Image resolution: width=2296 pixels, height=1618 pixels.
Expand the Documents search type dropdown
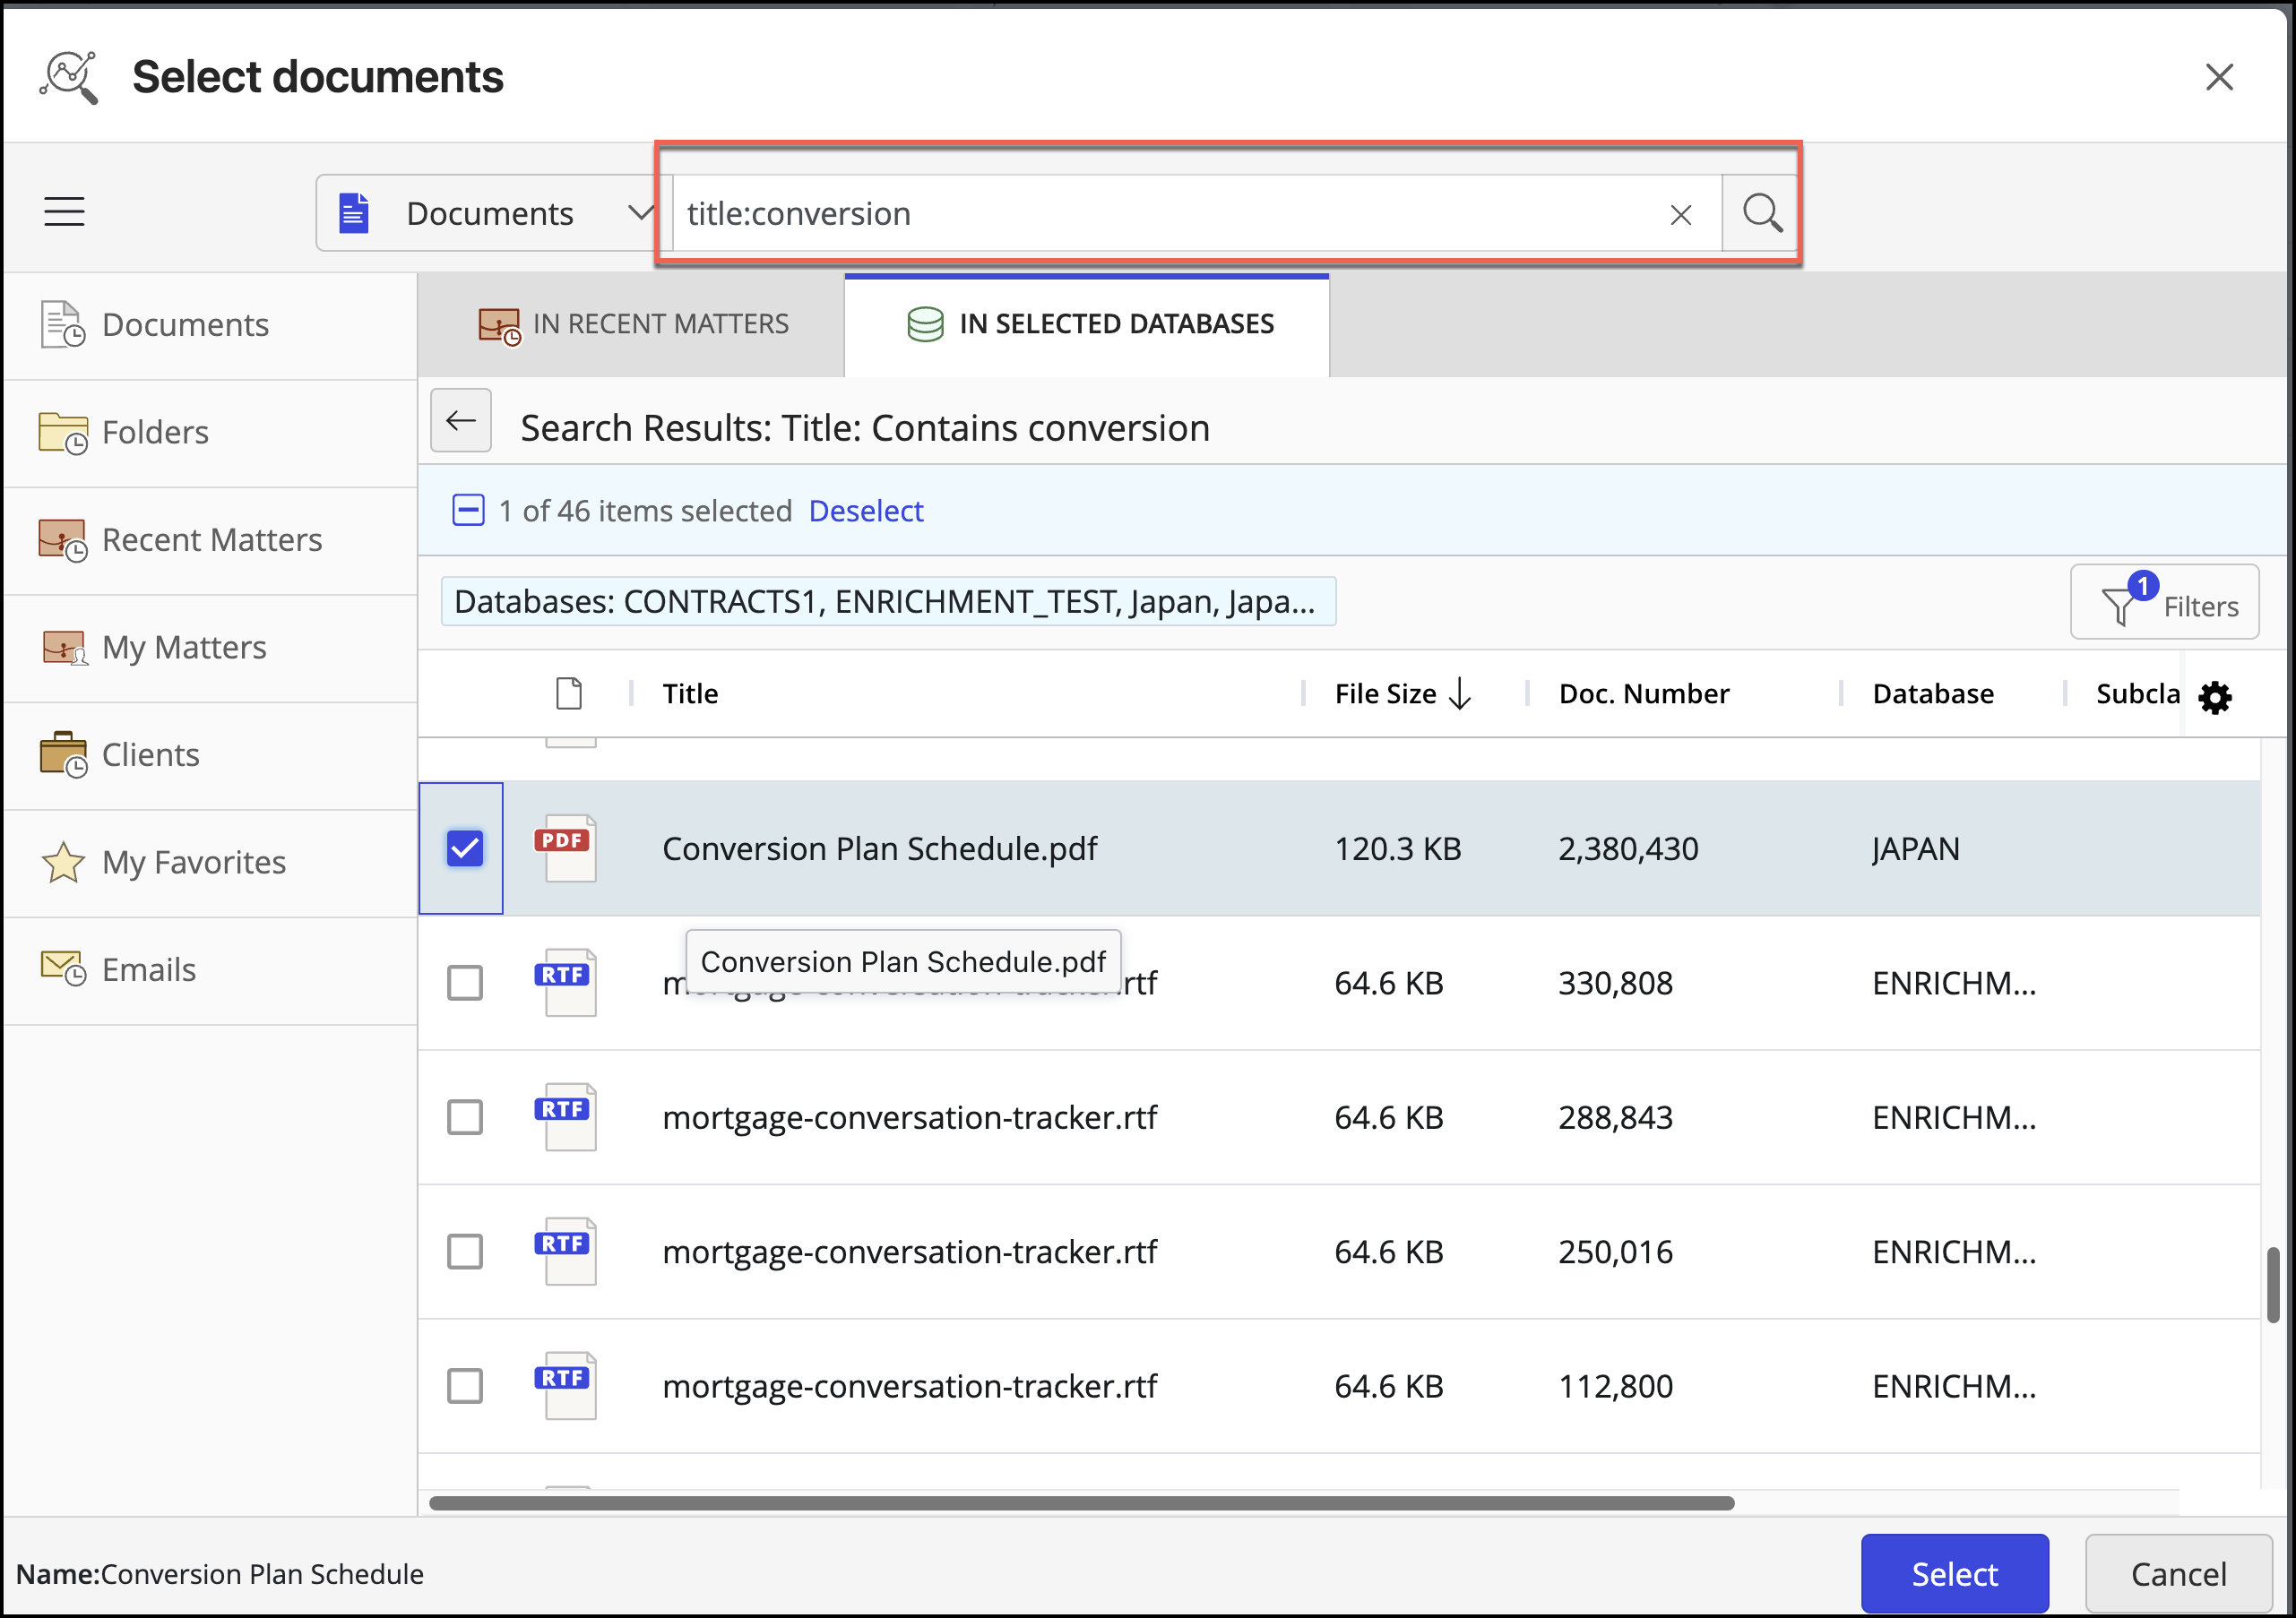click(x=488, y=213)
